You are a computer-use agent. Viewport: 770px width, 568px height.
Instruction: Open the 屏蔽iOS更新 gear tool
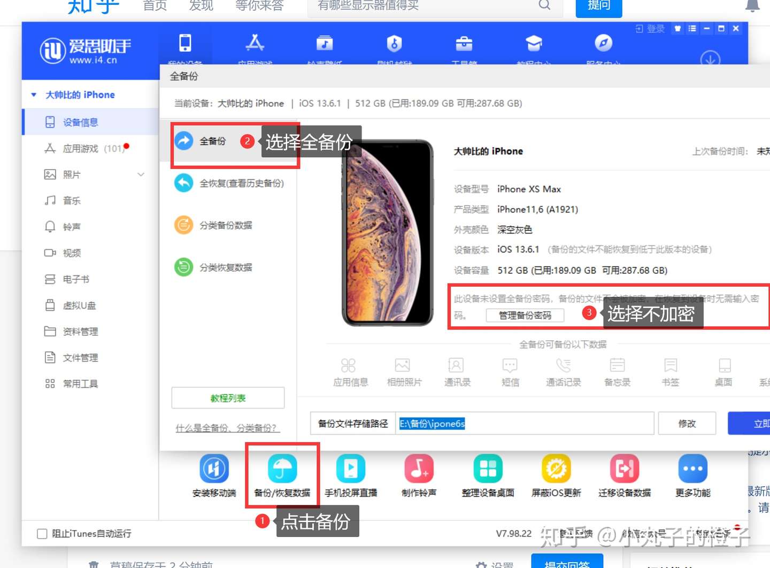tap(556, 469)
